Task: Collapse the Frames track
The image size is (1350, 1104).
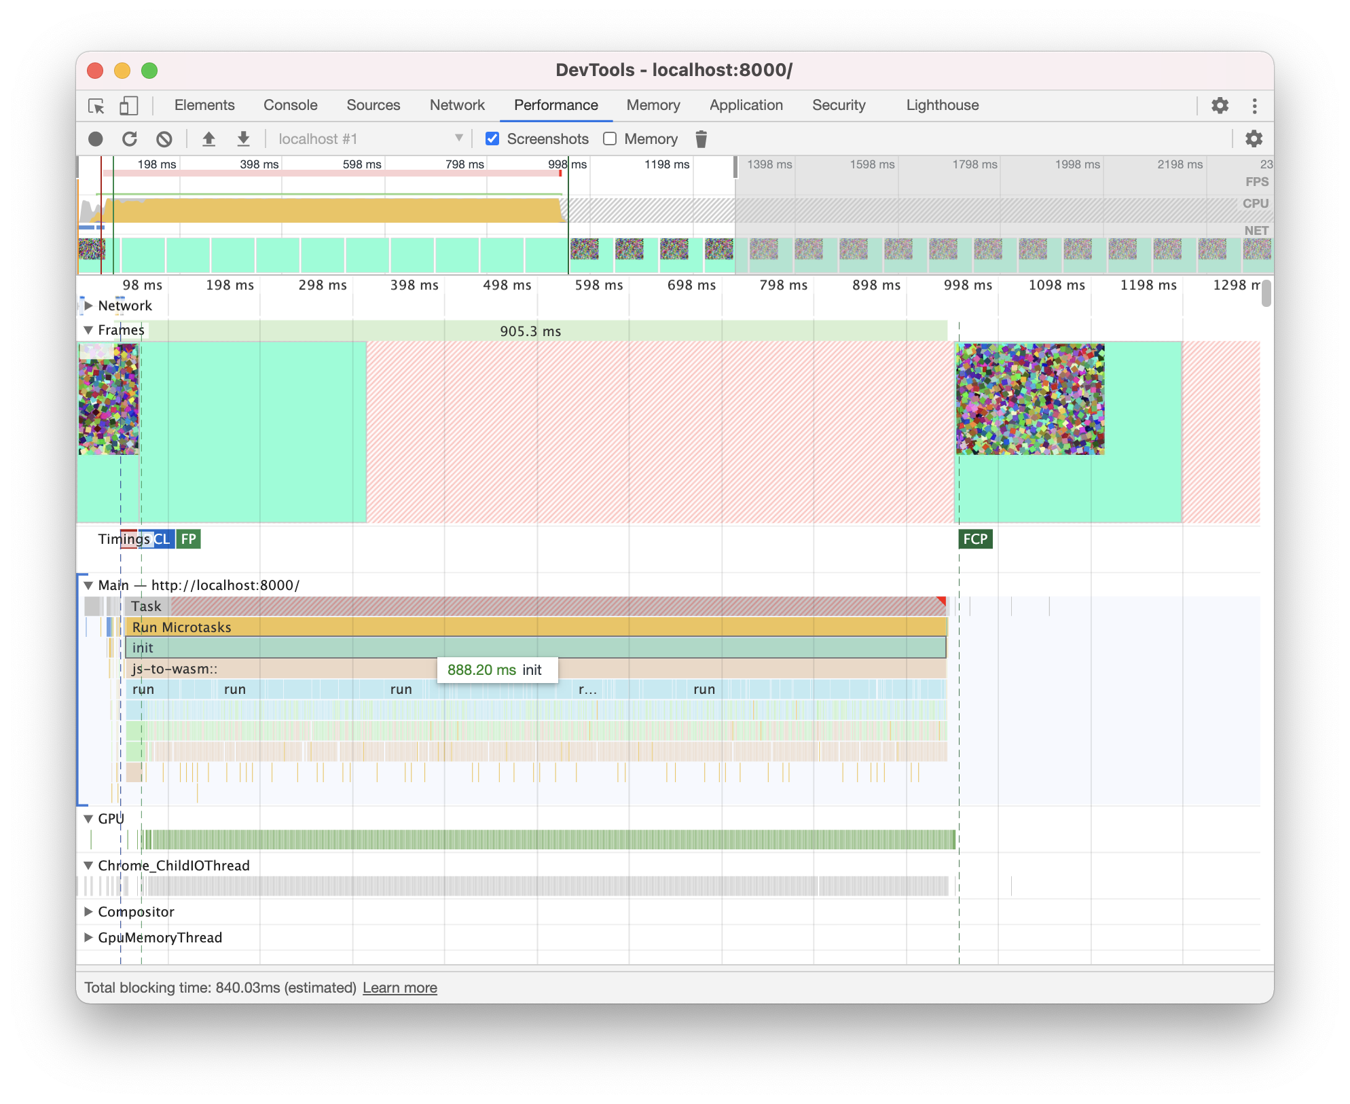Action: (x=88, y=330)
